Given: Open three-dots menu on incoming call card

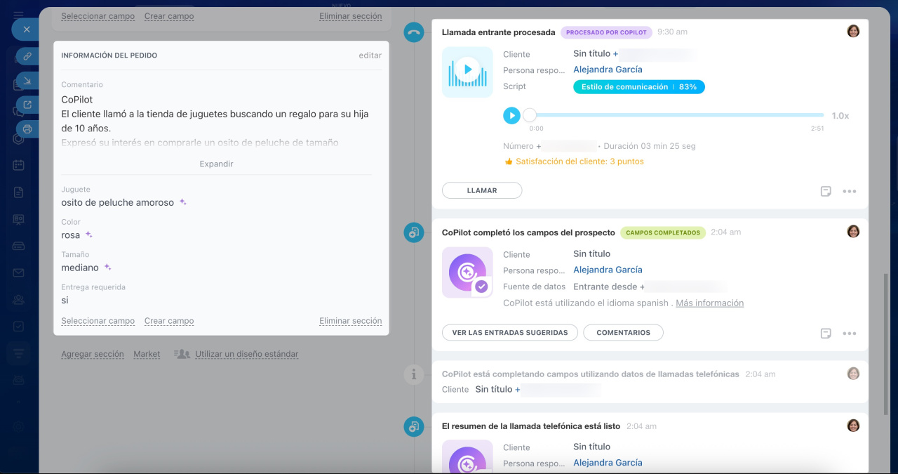Looking at the screenshot, I should coord(849,191).
